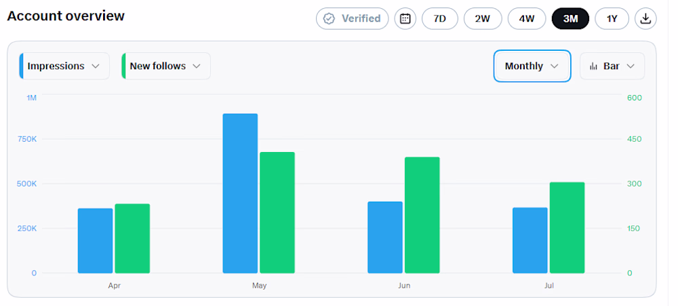This screenshot has width=678, height=306.
Task: Click the bar chart icon beside Bar
Action: 593,66
